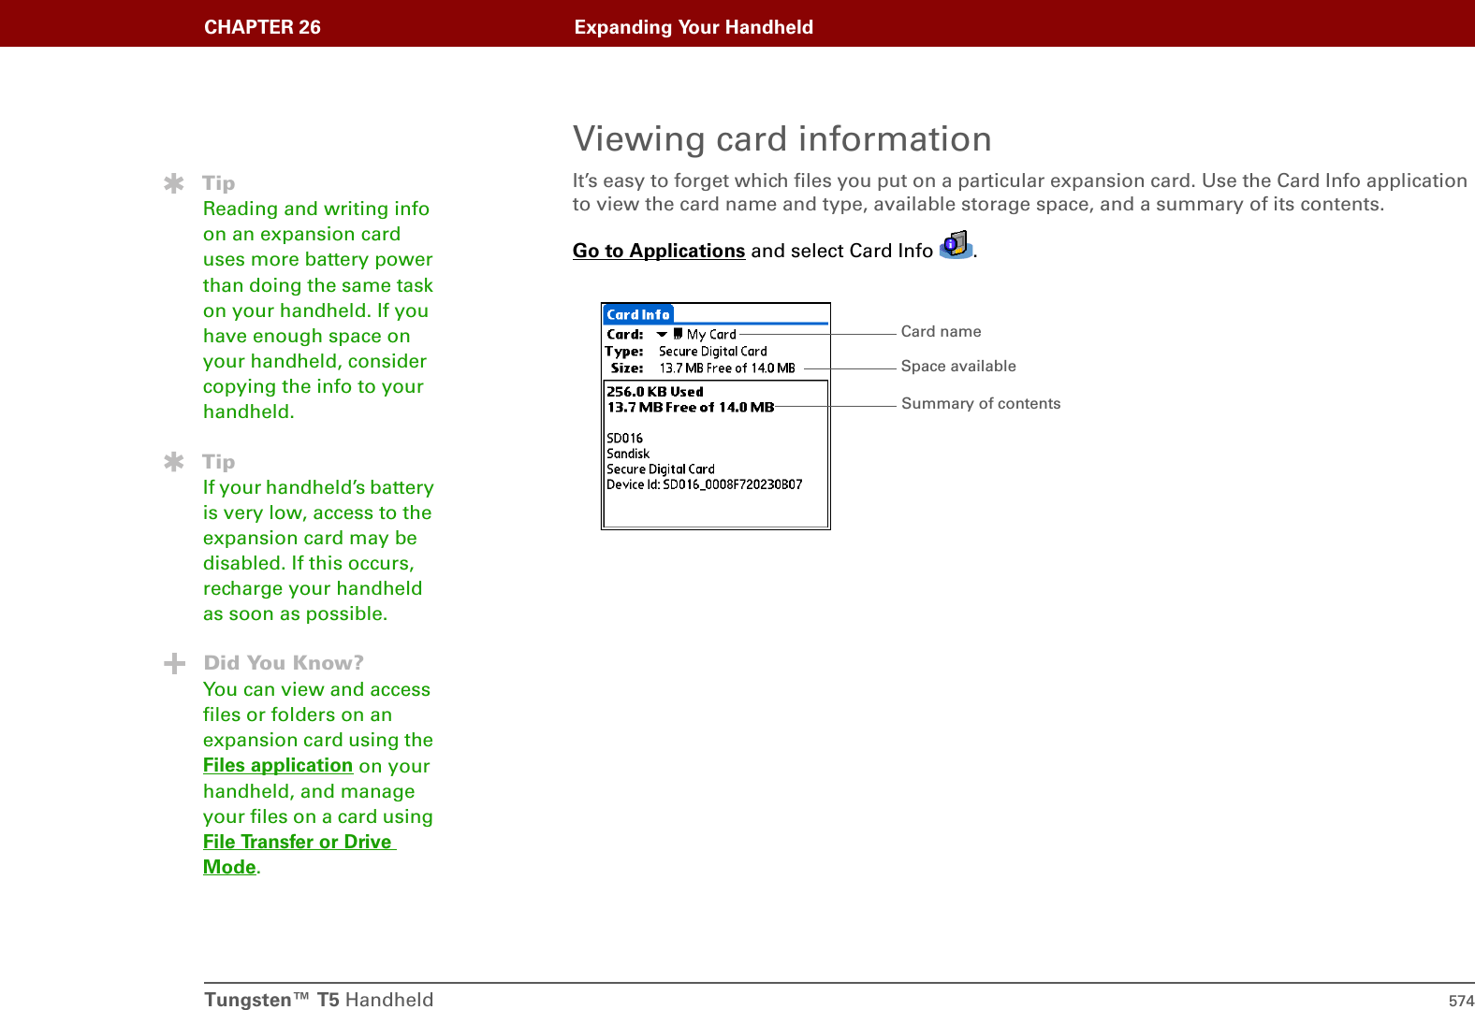Click '13.7 MB Free of 14.0 MB' Size value
Viewport: 1475px width, 1010px height.
727,368
